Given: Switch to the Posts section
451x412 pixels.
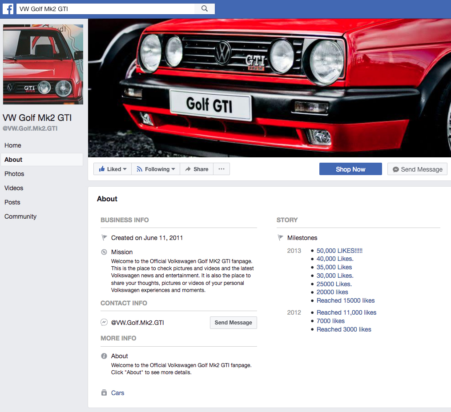Looking at the screenshot, I should click(12, 202).
